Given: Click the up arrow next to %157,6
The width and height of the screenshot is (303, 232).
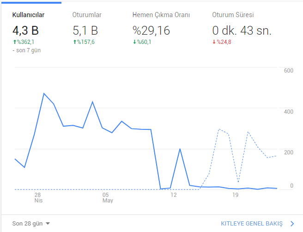Looking at the screenshot, I should point(74,42).
